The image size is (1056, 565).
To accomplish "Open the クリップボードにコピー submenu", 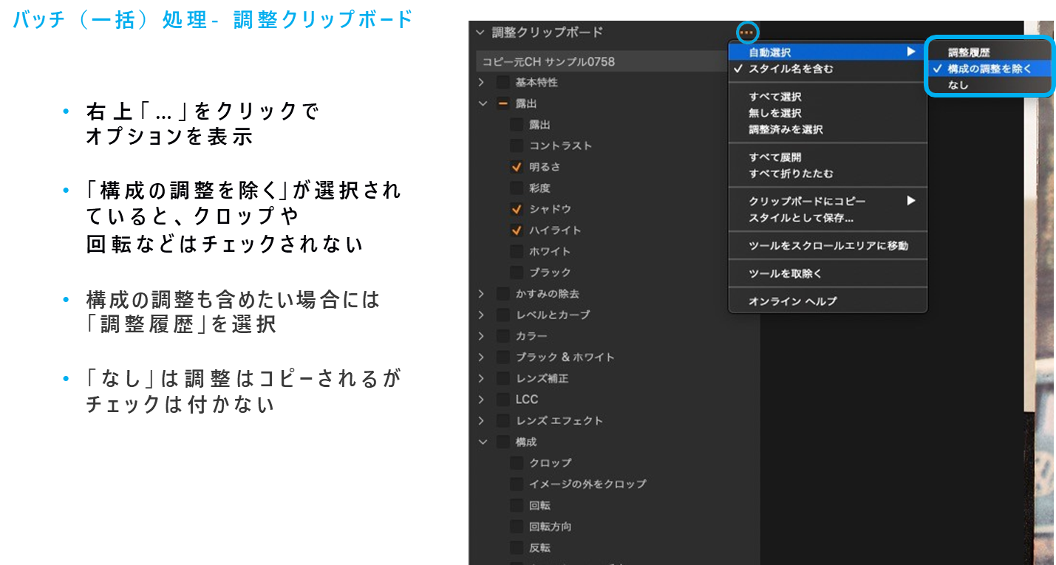I will [x=827, y=201].
